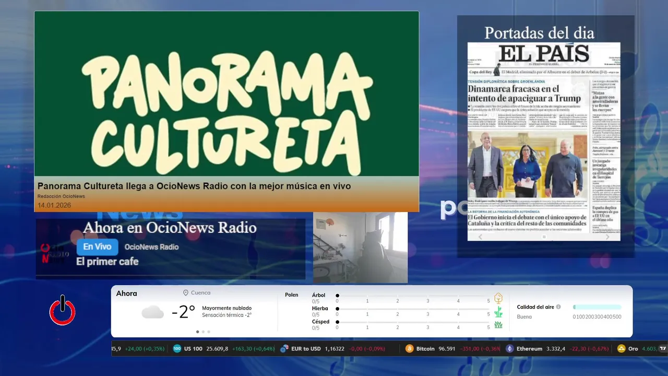The width and height of the screenshot is (668, 376).
Task: Click the Césped pollen level scale
Action: pos(413,324)
